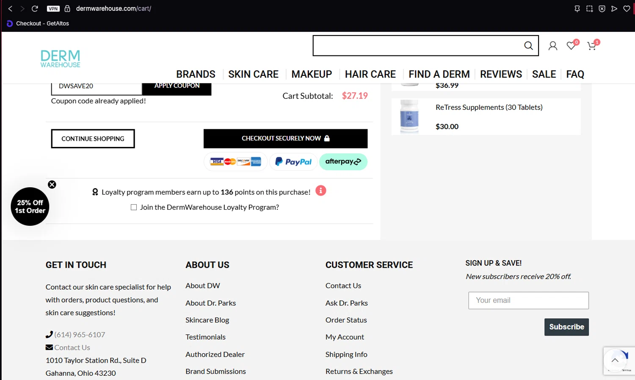Open the My Account link
The image size is (635, 380).
click(345, 337)
